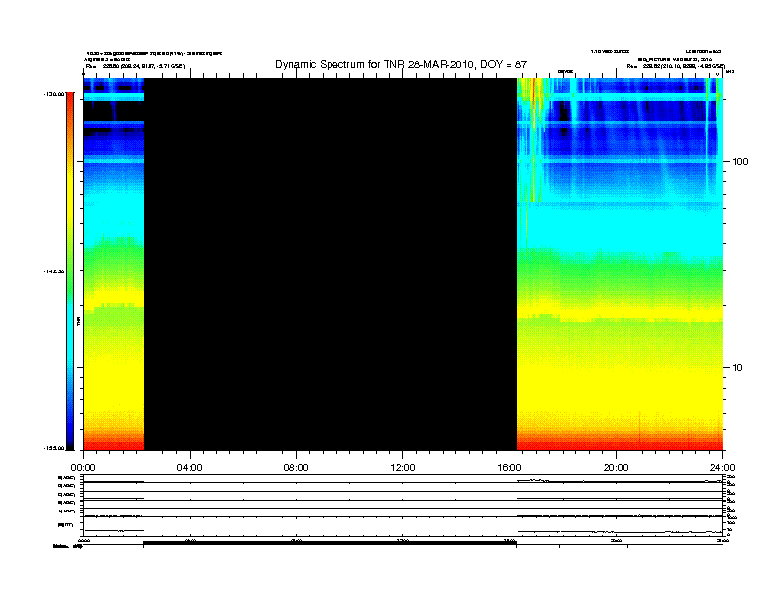The width and height of the screenshot is (779, 602).
Task: Click the '20:00' time axis label
Action: click(616, 468)
